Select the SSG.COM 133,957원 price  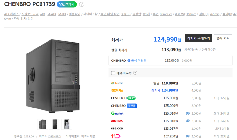pos(171,129)
